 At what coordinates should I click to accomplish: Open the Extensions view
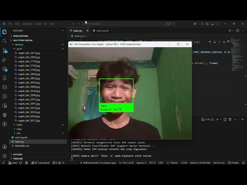pyautogui.click(x=5, y=69)
